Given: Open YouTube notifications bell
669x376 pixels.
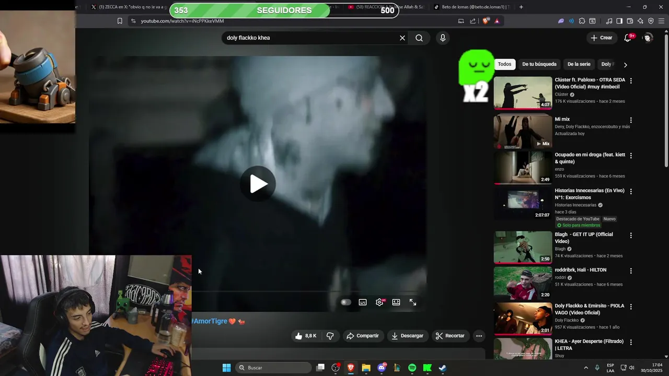Looking at the screenshot, I should pos(628,38).
